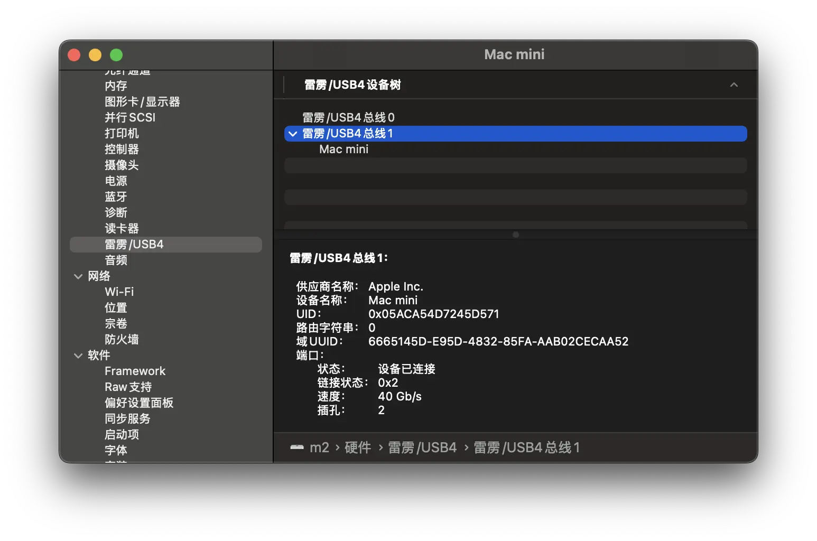
Task: Open the 音频 sidebar item
Action: [x=116, y=260]
